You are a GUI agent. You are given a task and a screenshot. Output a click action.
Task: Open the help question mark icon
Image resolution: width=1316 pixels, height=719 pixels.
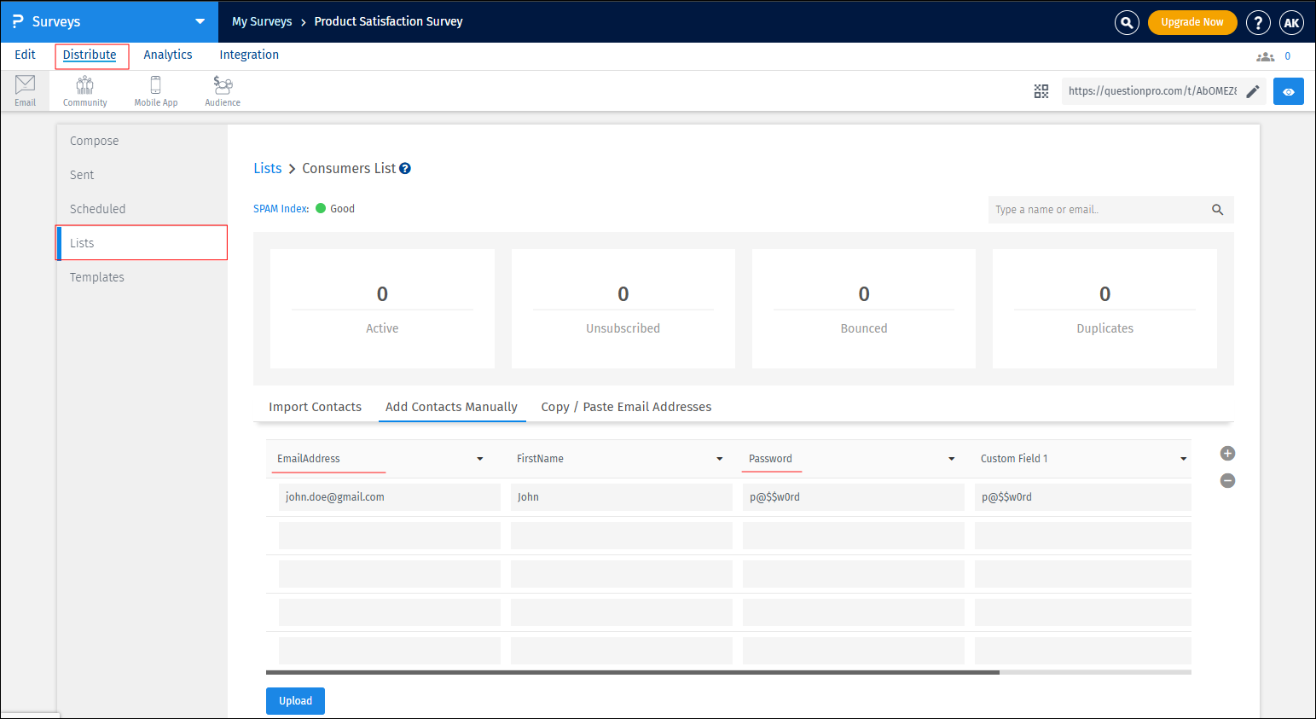(1257, 22)
